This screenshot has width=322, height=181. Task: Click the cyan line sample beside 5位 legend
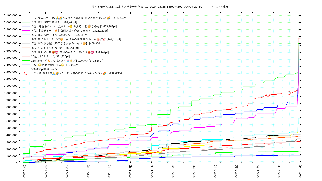coord(26,35)
